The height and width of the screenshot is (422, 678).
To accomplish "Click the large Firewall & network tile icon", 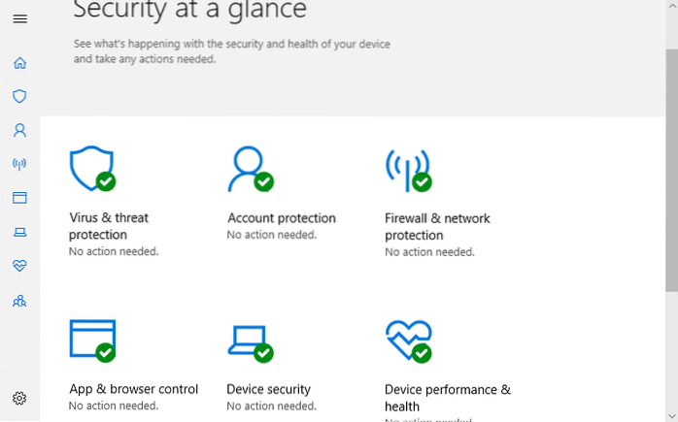I will pyautogui.click(x=408, y=169).
